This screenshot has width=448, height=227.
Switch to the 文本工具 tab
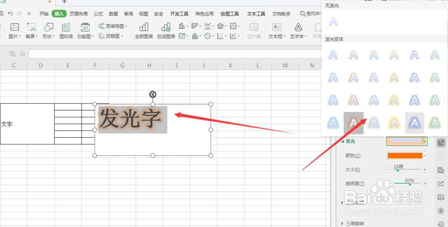pos(256,14)
